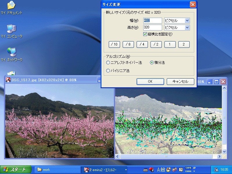Open the My Computer desktop icon

tap(11, 31)
